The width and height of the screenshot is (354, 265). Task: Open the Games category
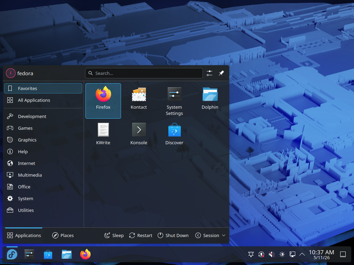click(43, 128)
